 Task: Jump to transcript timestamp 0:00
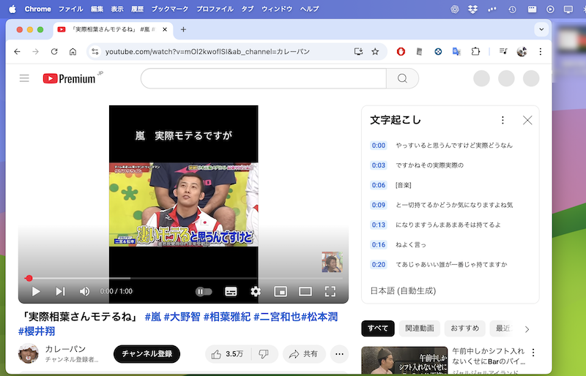point(379,146)
